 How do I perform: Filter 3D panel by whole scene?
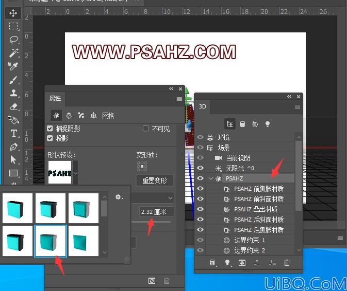tap(230, 124)
